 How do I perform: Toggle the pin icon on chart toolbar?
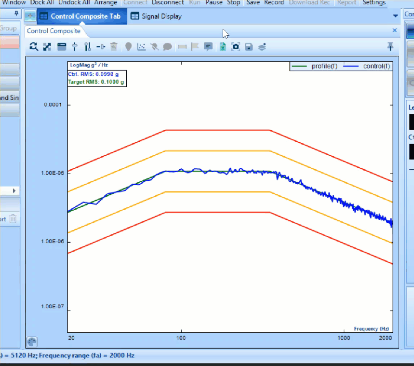(390, 46)
